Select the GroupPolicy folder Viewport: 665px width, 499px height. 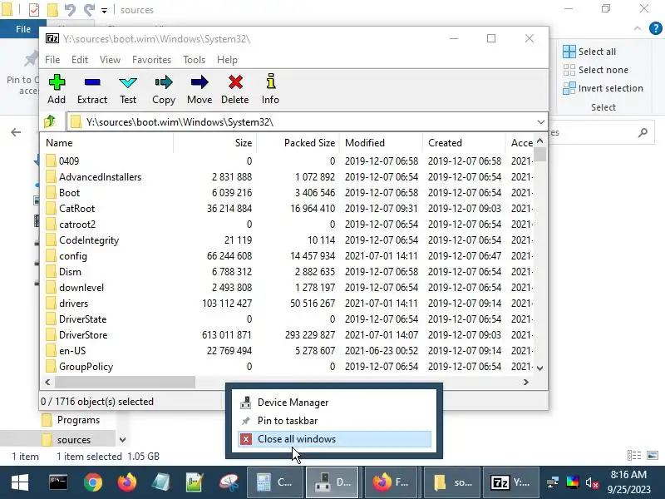coord(86,367)
